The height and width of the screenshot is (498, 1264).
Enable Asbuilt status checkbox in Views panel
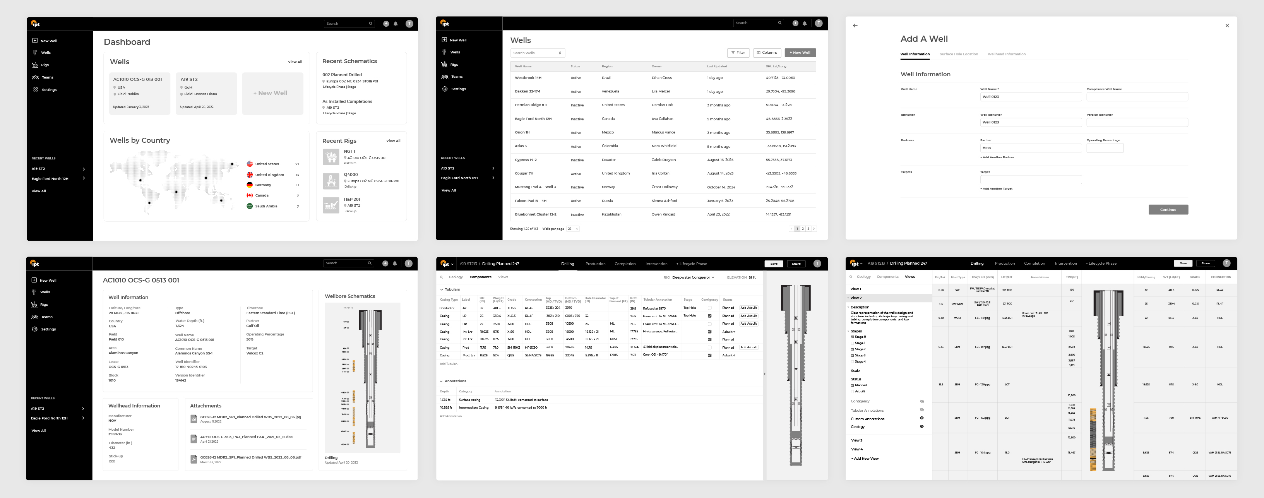coord(852,392)
